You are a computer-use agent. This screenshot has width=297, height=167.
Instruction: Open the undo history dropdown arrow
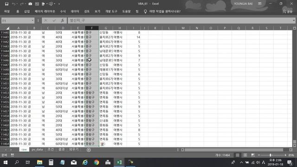click(x=17, y=4)
